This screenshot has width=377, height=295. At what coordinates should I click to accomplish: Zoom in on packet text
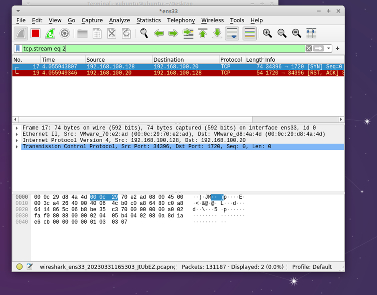pos(267,33)
